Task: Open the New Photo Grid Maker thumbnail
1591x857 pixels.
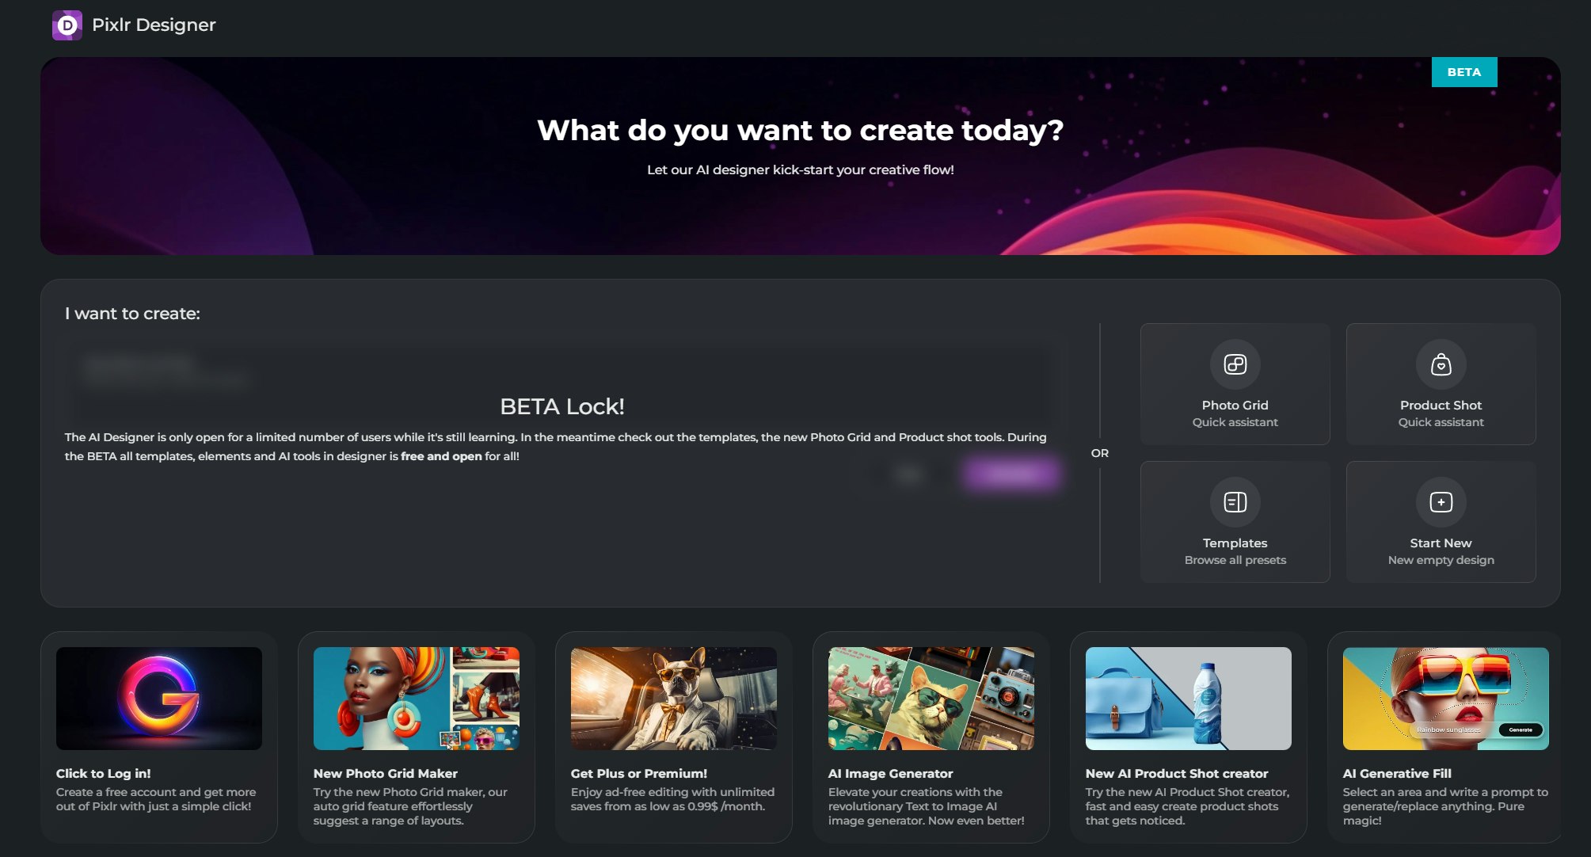Action: 416,699
